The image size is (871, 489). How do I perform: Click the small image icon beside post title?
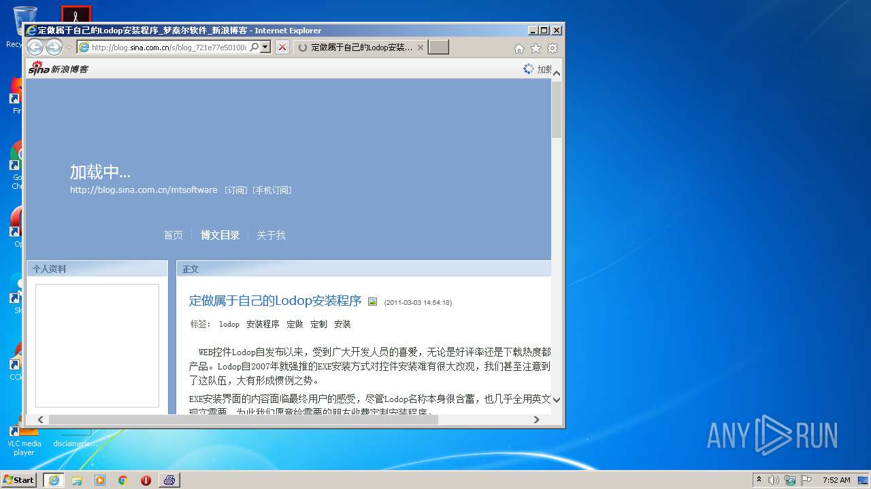[x=372, y=302]
